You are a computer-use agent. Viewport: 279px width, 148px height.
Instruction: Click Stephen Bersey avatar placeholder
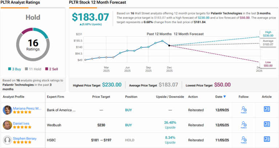tap(7, 140)
